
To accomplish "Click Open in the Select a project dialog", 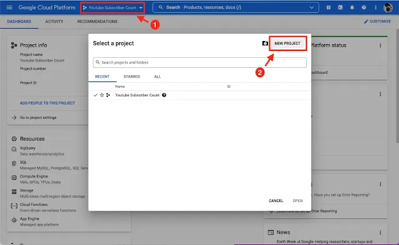I will pyautogui.click(x=297, y=201).
